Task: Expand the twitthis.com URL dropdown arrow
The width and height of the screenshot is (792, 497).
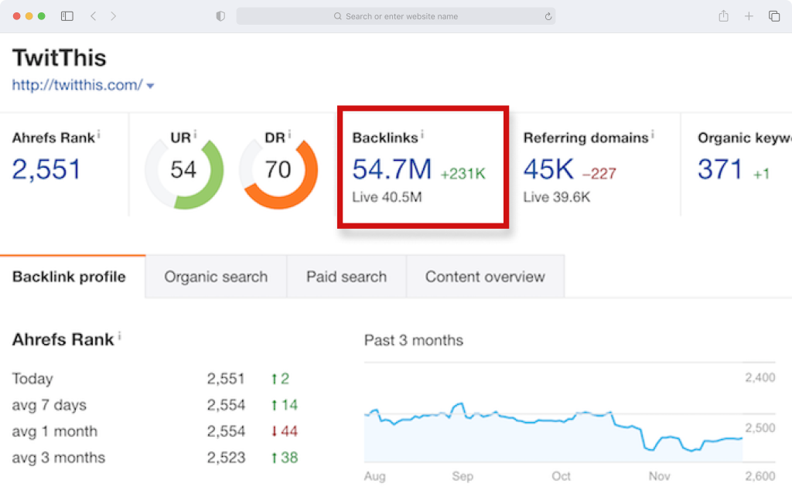Action: click(x=150, y=87)
